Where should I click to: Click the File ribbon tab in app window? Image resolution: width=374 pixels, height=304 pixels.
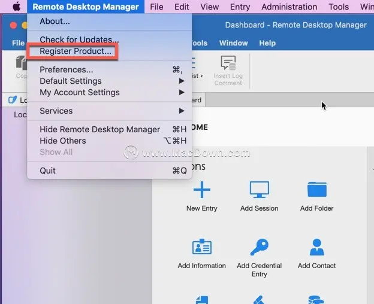[x=18, y=43]
